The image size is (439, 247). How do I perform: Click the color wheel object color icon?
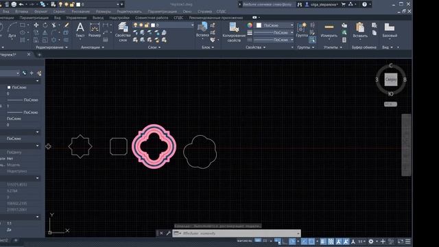point(250,25)
